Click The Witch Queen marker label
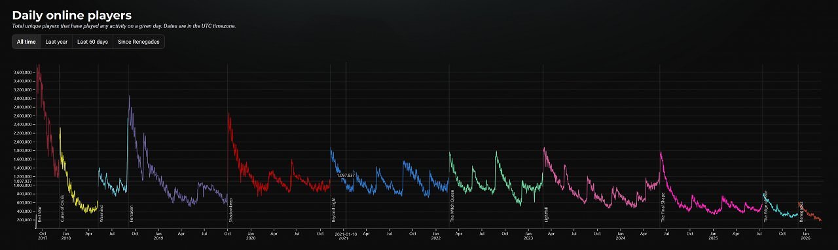 452,206
